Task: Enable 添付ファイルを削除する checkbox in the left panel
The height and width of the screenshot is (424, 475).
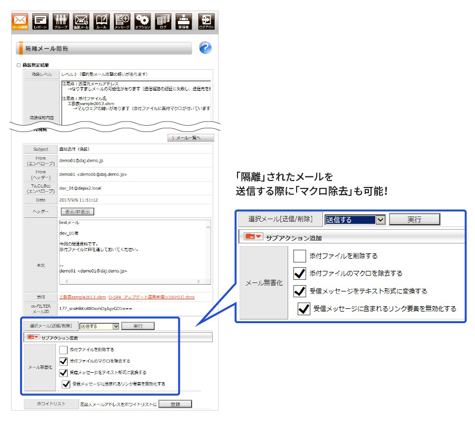Action: tap(64, 350)
